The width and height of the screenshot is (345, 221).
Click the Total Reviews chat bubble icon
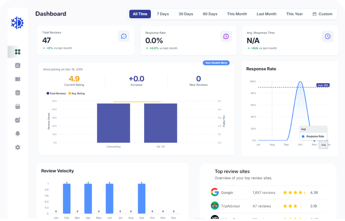pyautogui.click(x=124, y=36)
